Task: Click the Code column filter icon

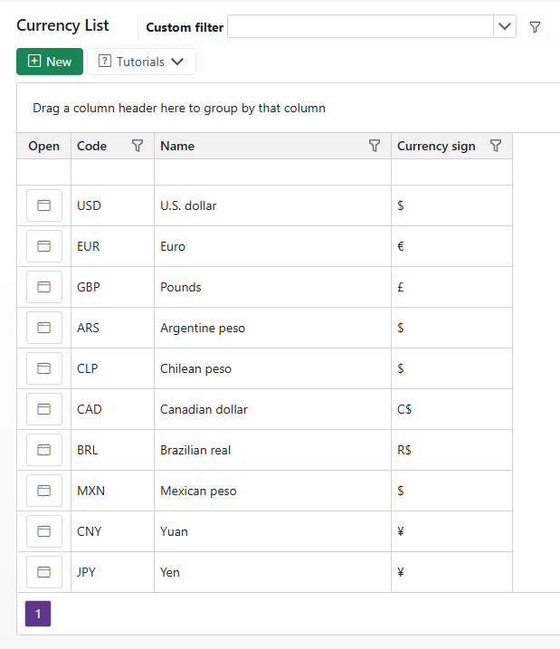Action: click(x=138, y=146)
